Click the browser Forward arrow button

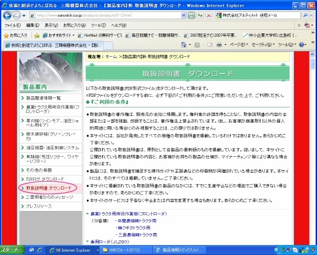pyautogui.click(x=16, y=15)
